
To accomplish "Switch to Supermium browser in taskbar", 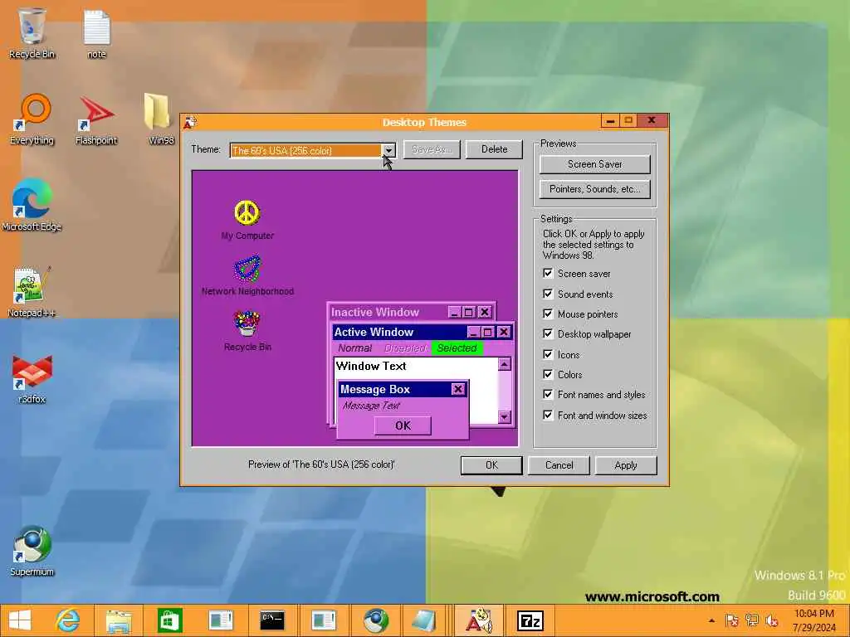I will [375, 620].
